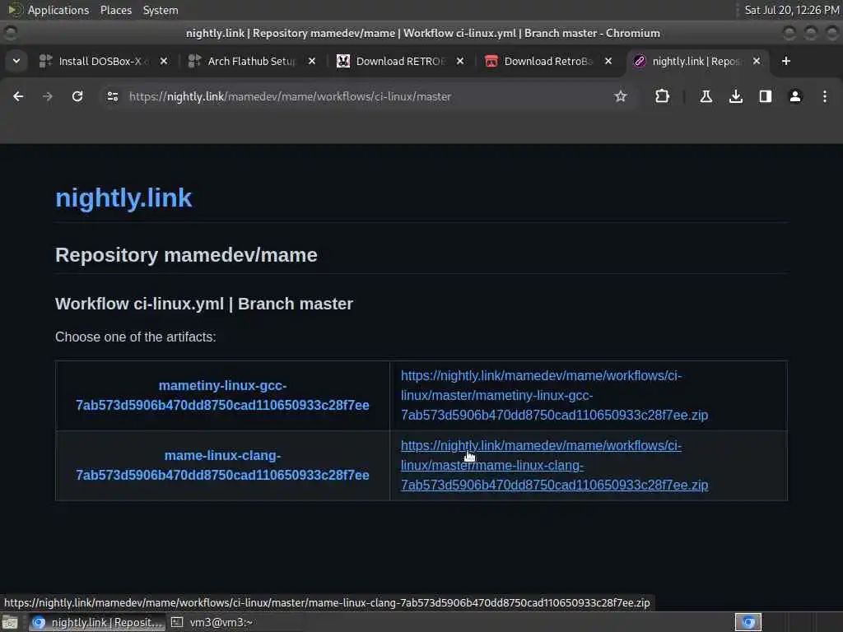Image resolution: width=843 pixels, height=632 pixels.
Task: Select "Choose one of the artifacts:" text
Action: [136, 337]
